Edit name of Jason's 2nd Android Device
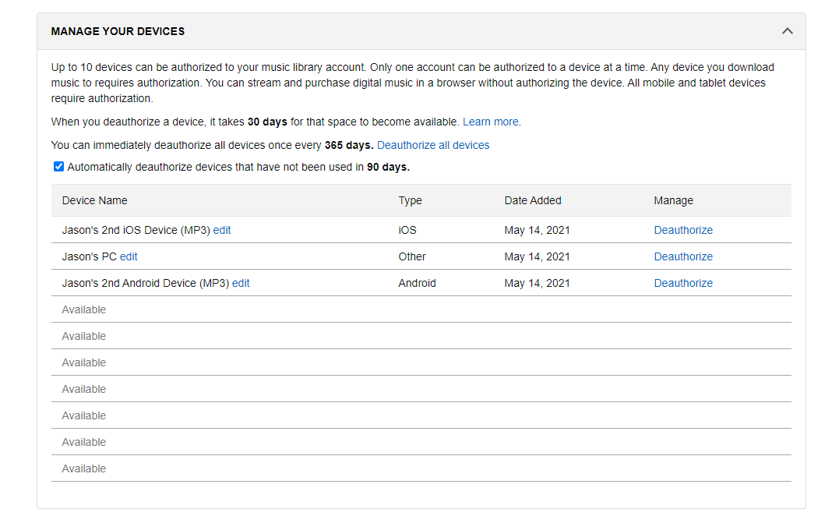This screenshot has height=516, width=839. [241, 283]
